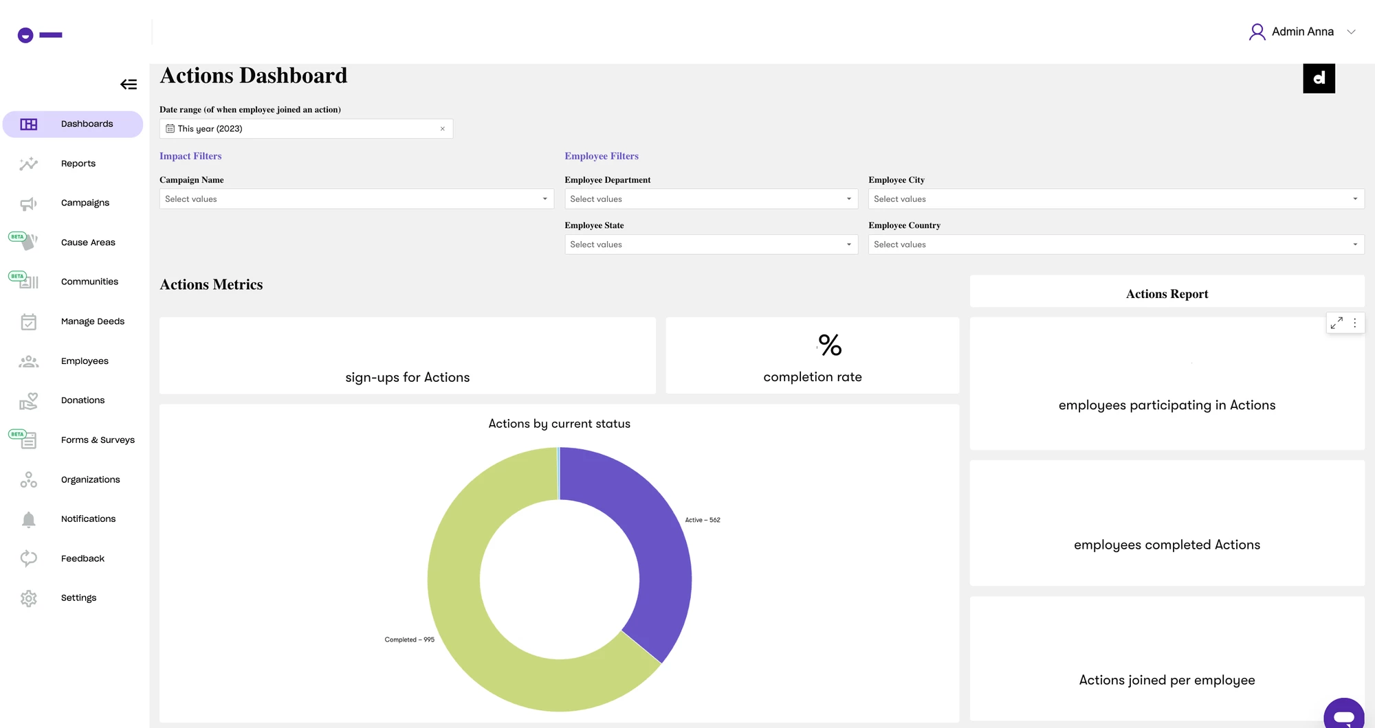This screenshot has height=728, width=1375.
Task: Expand the employees participating chart fullscreen
Action: (x=1336, y=323)
